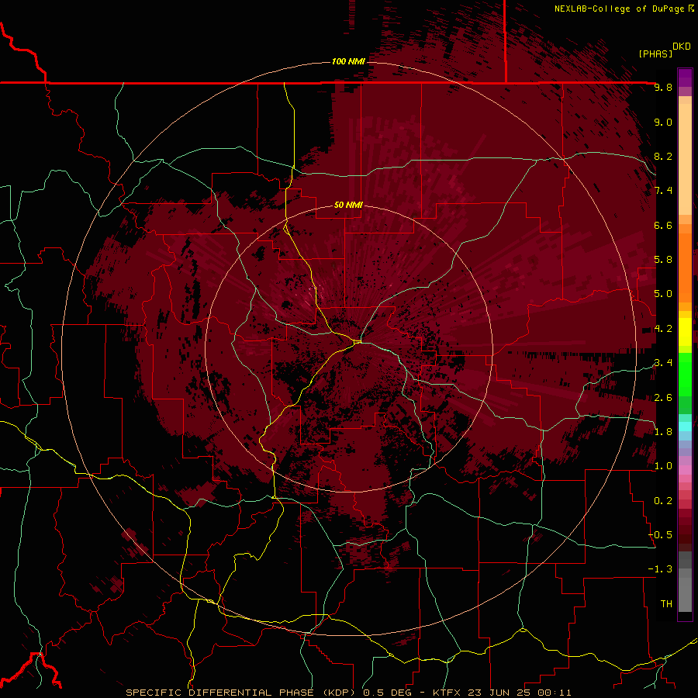Click the 6.6 value on color scale
The height and width of the screenshot is (698, 698).
coord(663,225)
